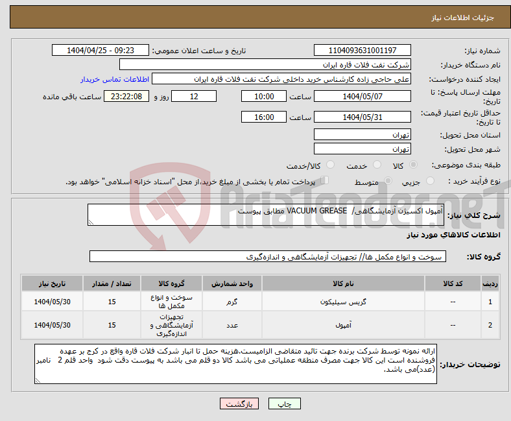Screen dimensions: 511x421
Task: Click the شماره نیاز field 1104093631001197
Action: tap(362, 50)
